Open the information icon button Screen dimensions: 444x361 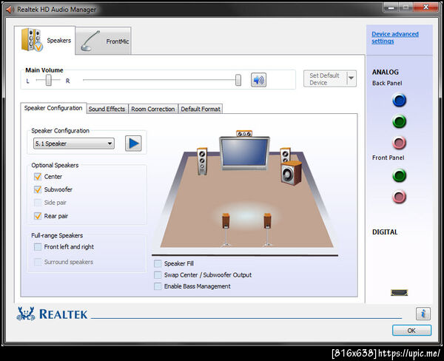pos(423,314)
